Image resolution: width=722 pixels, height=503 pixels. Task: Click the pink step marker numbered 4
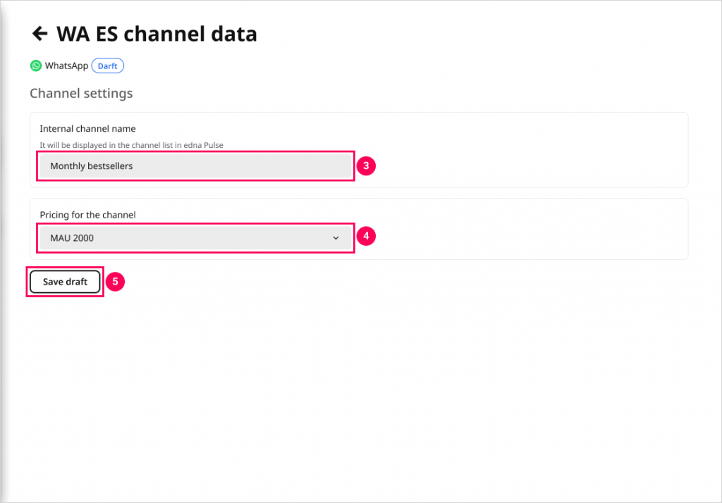coord(366,237)
